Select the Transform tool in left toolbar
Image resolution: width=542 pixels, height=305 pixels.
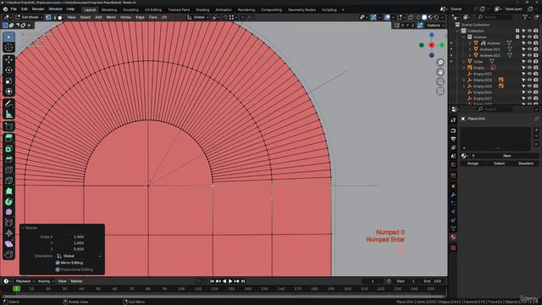(x=8, y=91)
